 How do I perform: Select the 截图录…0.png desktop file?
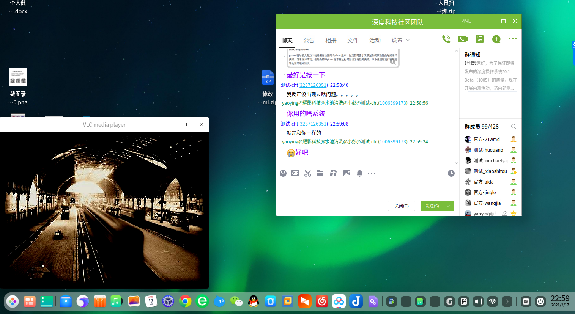[18, 86]
